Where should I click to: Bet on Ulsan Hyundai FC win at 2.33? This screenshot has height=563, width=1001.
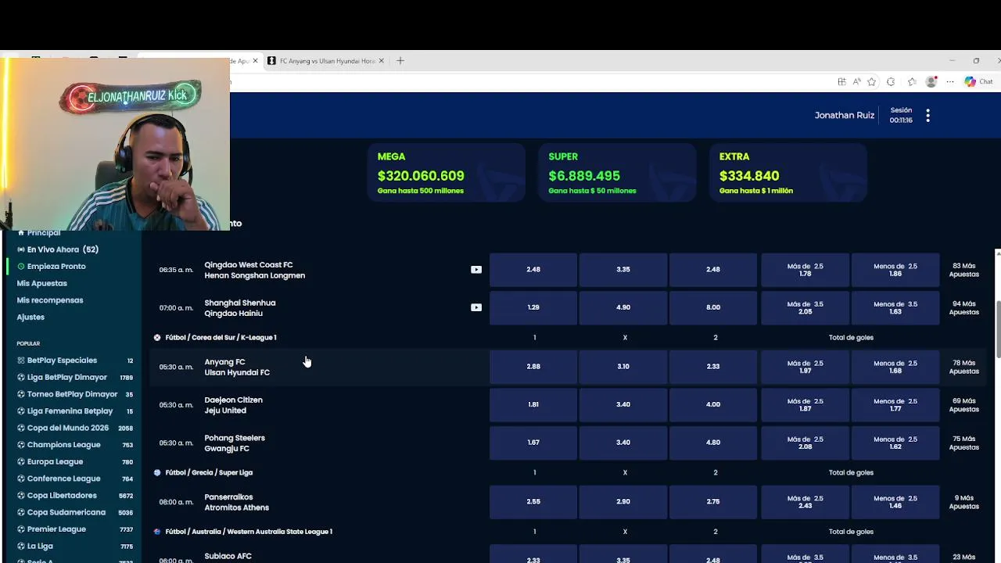(x=713, y=367)
